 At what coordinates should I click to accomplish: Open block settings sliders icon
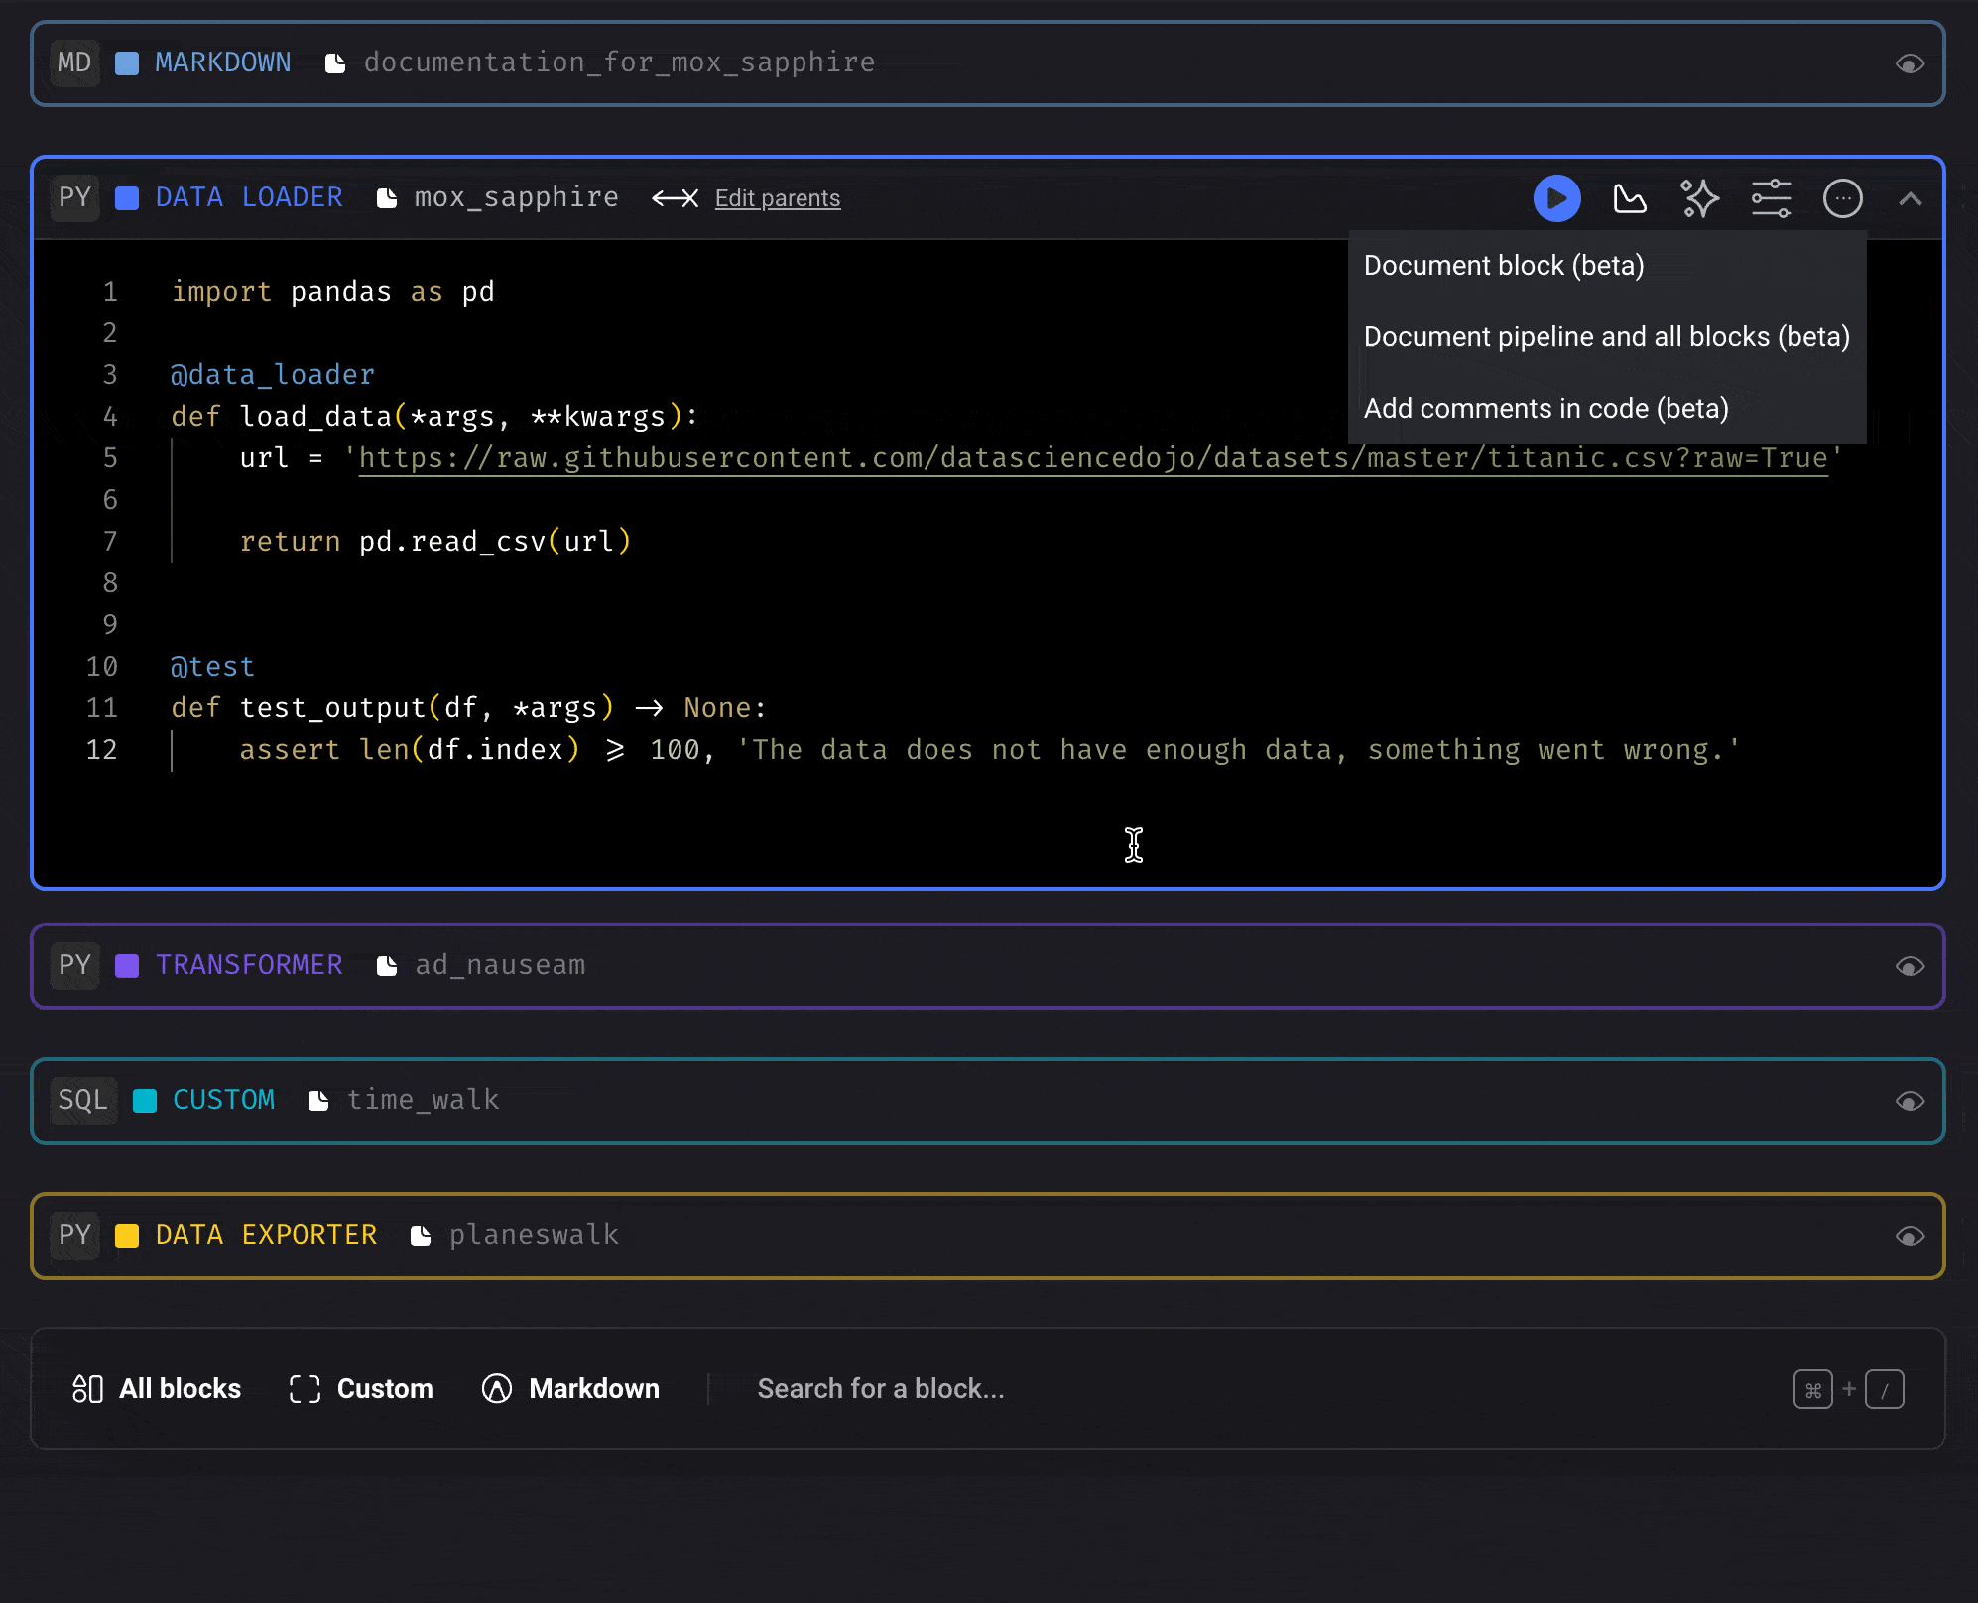1771,198
